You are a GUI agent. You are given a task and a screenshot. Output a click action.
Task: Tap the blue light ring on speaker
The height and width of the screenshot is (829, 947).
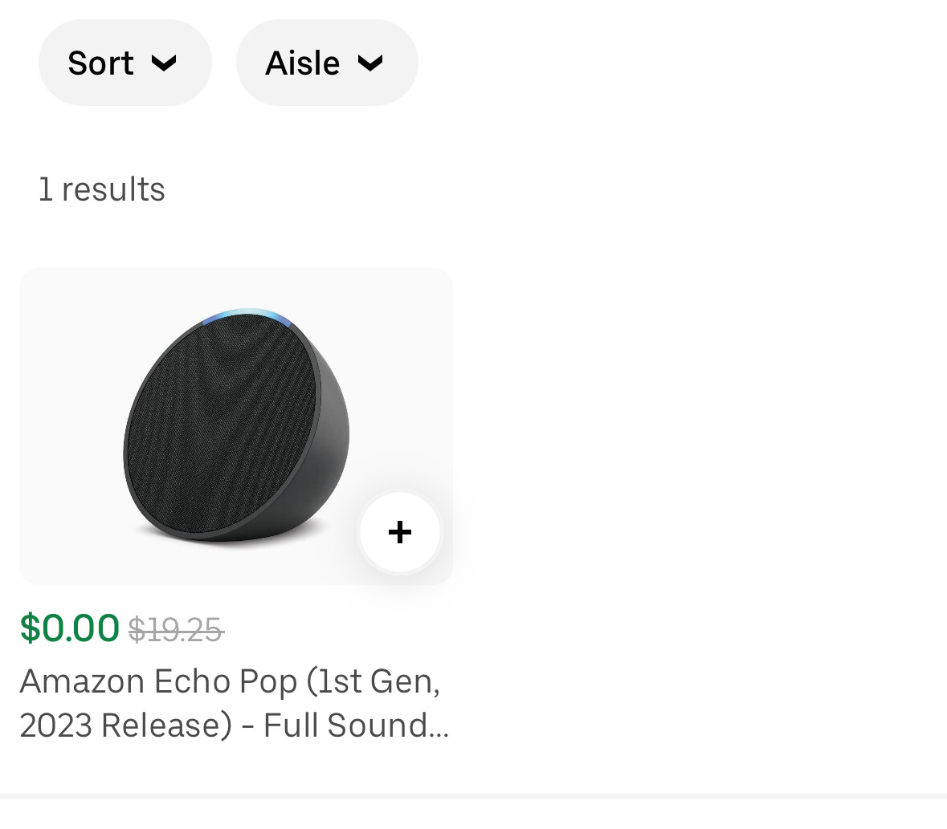(x=247, y=315)
